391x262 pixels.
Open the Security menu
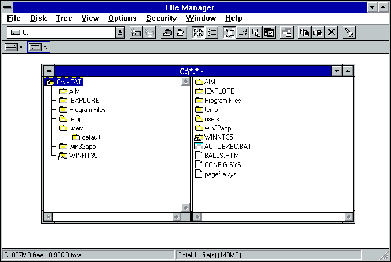coord(161,18)
